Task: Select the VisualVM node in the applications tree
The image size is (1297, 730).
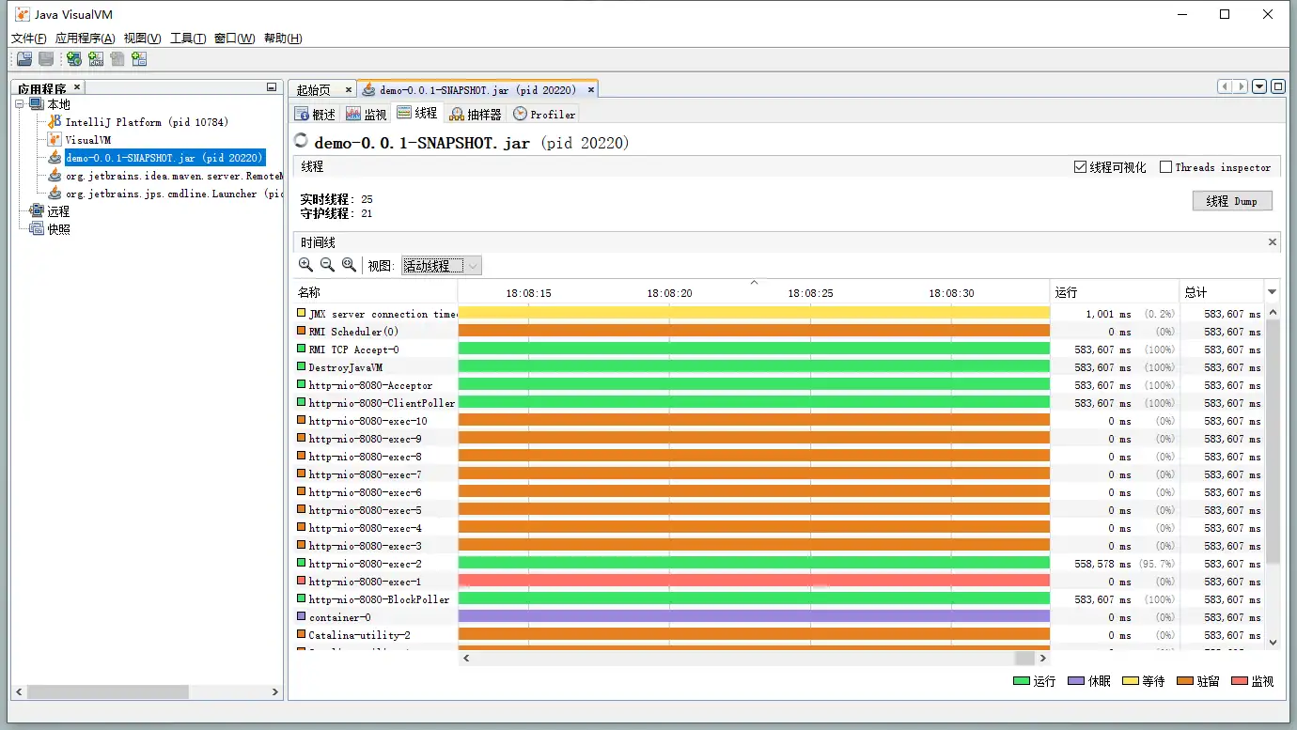Action: click(x=87, y=140)
